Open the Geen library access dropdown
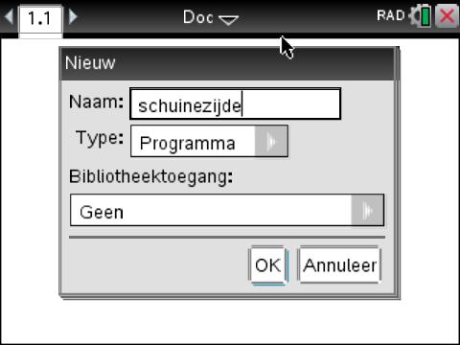 pyautogui.click(x=227, y=210)
